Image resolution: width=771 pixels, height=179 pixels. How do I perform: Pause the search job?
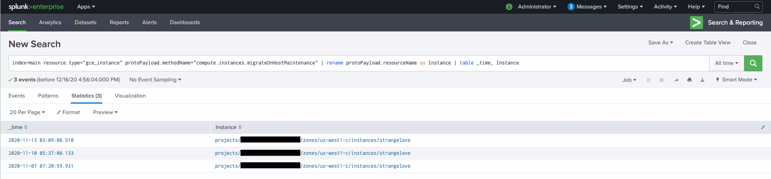click(x=648, y=80)
